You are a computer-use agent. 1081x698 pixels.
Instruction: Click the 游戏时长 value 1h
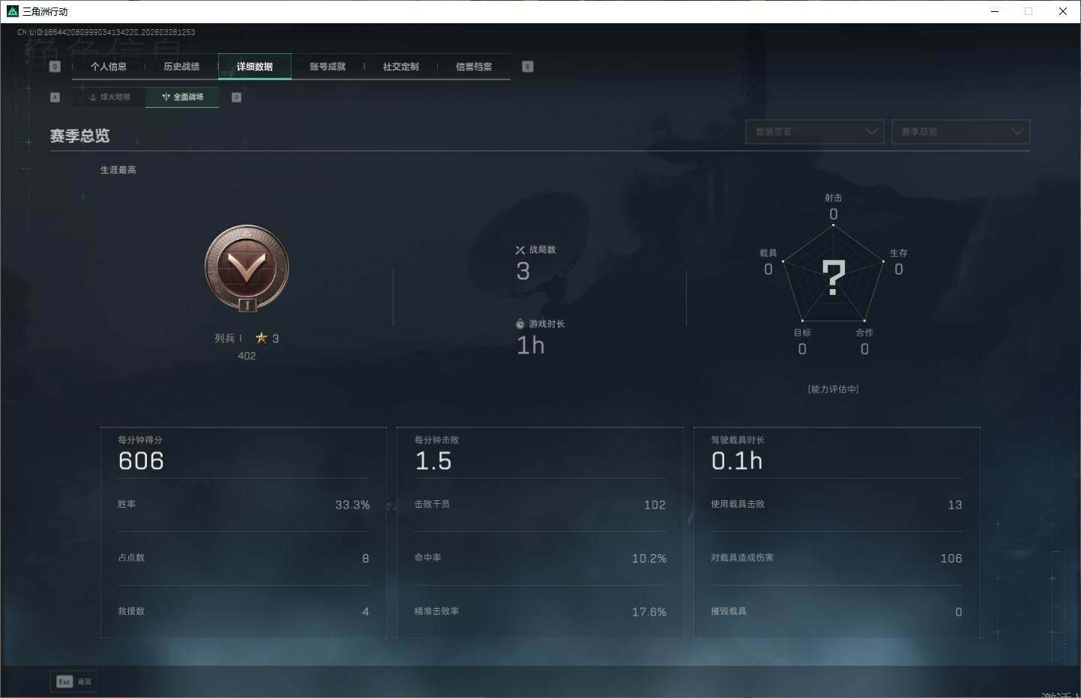(x=531, y=345)
